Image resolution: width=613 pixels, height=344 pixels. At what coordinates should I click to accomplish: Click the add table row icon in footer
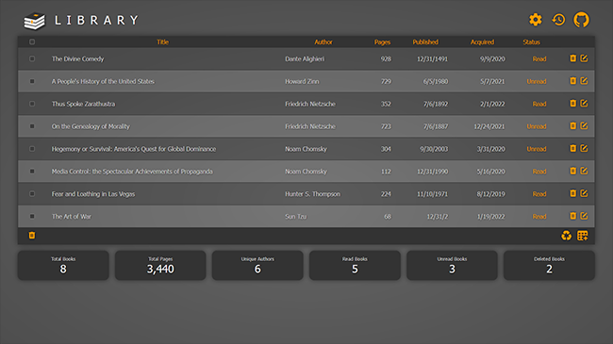coord(583,236)
